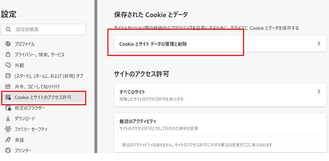Expand the すべてのサイト chevron arrow

pos(319,91)
